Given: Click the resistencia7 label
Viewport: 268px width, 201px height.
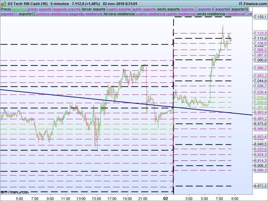Looking at the screenshot, I should (237, 14).
